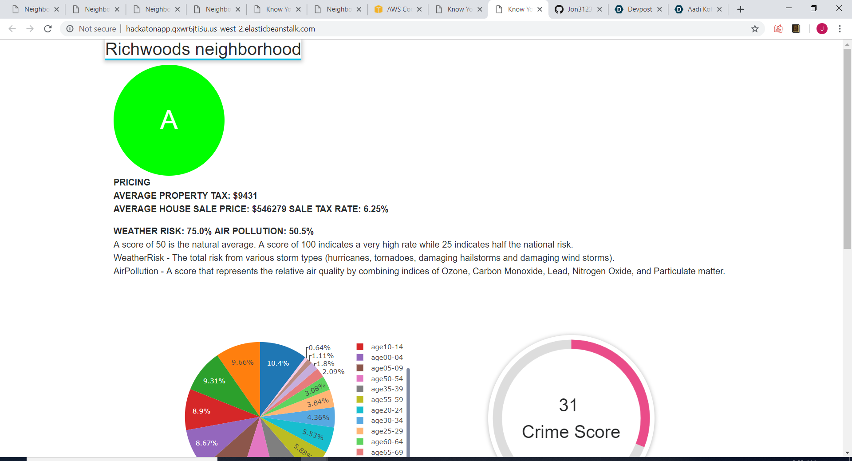Bookmark this page with the star icon
The image size is (852, 461).
click(x=755, y=29)
